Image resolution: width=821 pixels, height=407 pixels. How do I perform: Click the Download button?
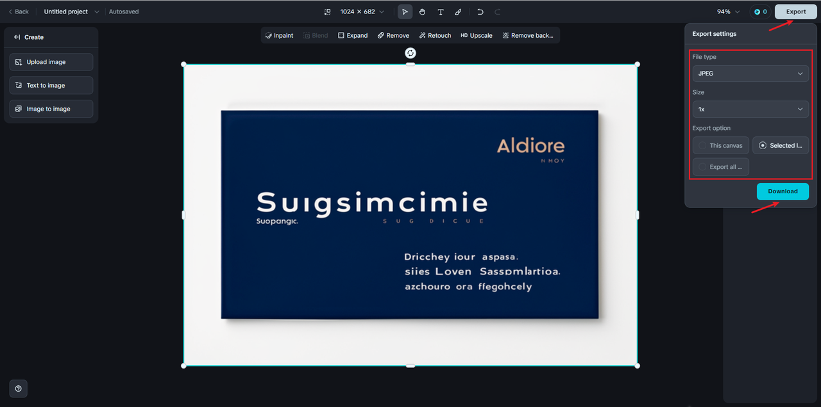pyautogui.click(x=783, y=191)
